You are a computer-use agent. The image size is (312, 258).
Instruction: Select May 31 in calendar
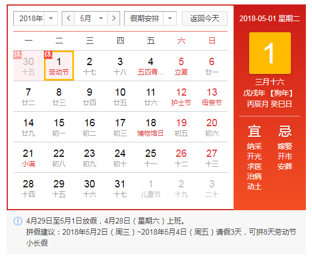click(x=120, y=188)
